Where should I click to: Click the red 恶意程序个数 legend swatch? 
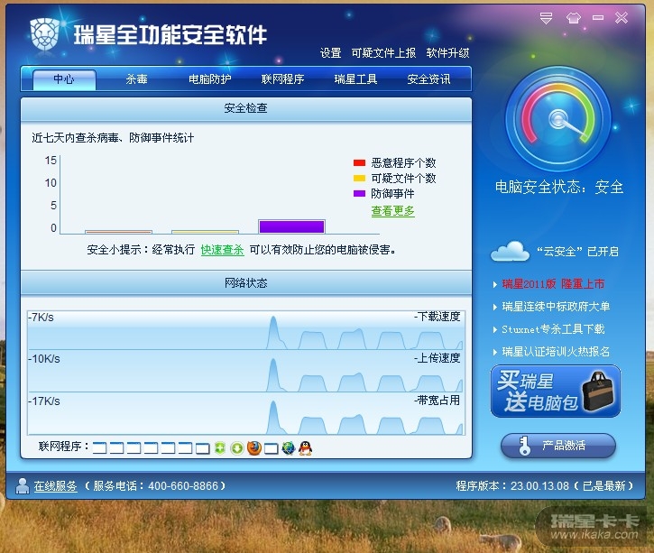pyautogui.click(x=359, y=162)
